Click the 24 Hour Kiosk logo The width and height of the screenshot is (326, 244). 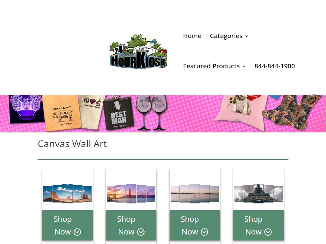tap(138, 51)
